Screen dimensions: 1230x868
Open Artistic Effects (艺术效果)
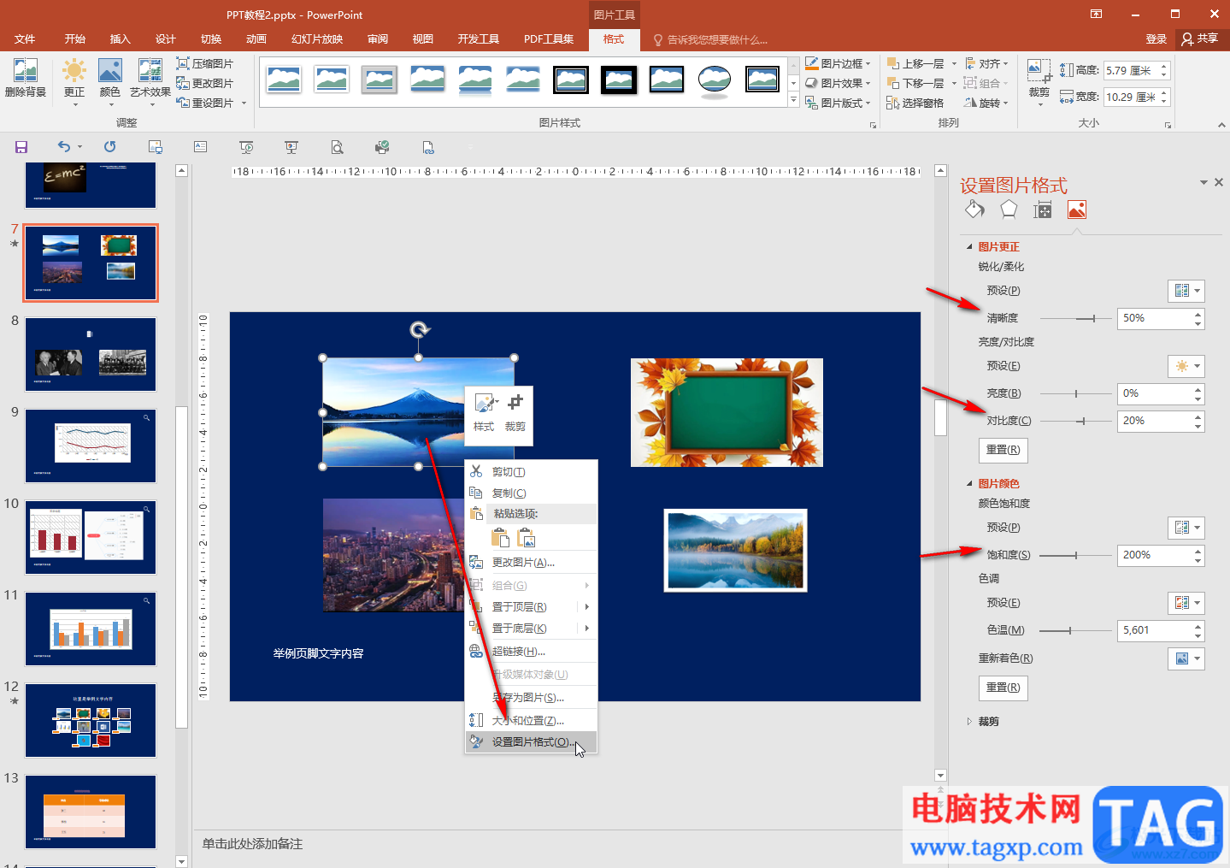pyautogui.click(x=150, y=81)
